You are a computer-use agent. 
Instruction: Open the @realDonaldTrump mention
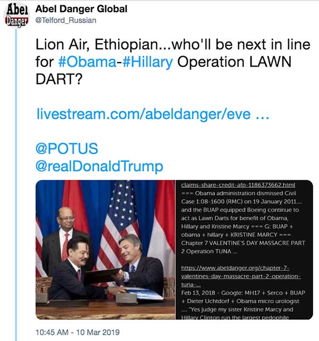click(99, 166)
